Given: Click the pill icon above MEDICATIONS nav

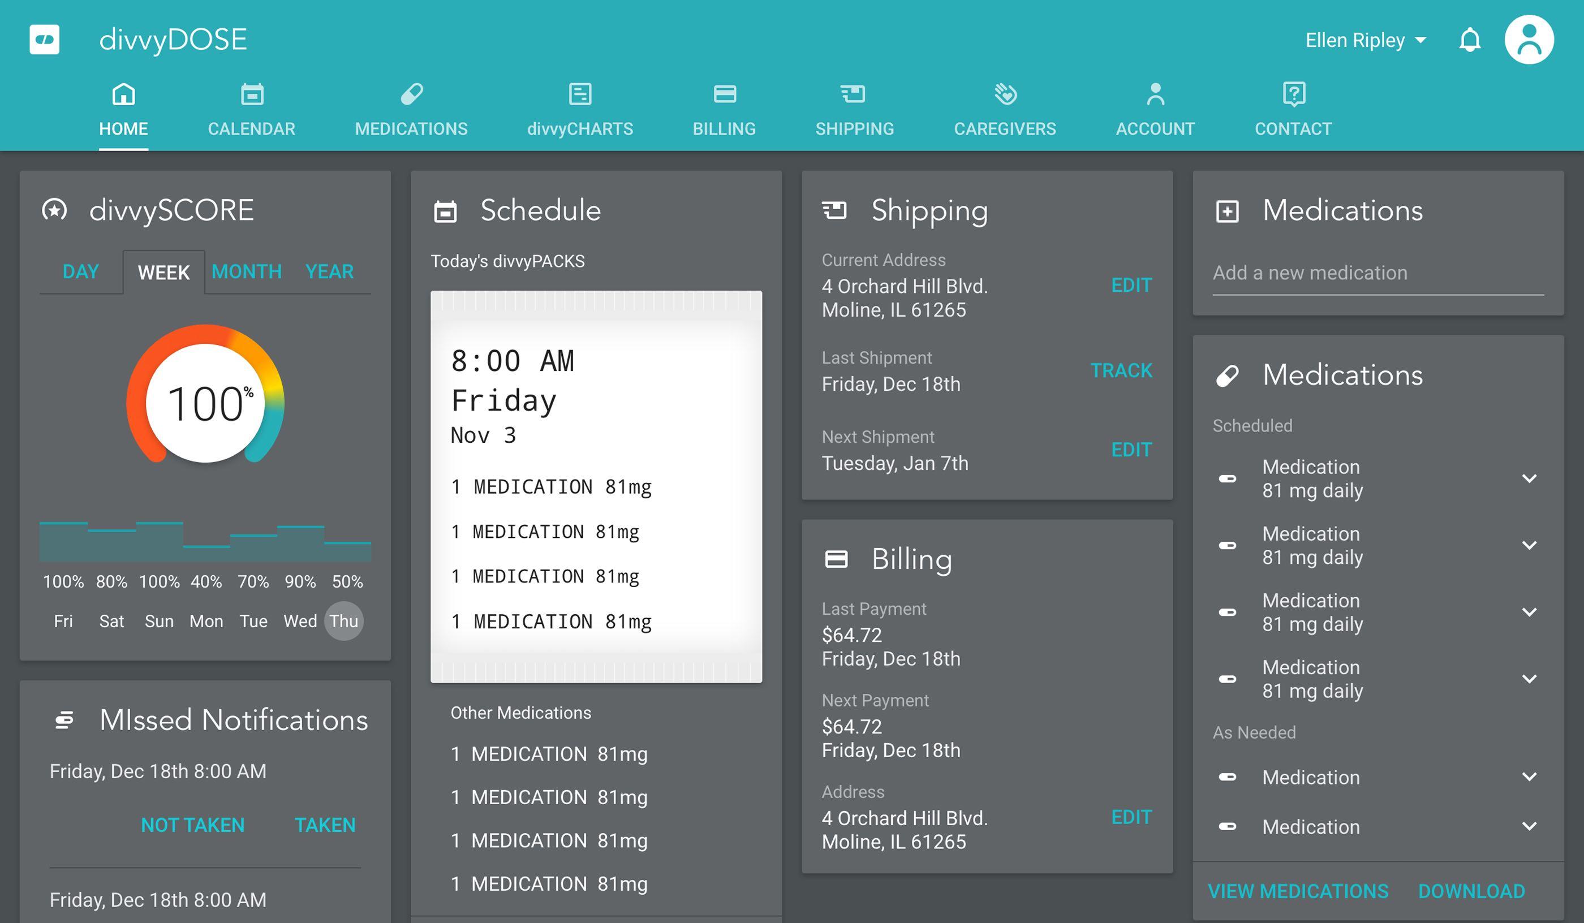Looking at the screenshot, I should coord(412,94).
